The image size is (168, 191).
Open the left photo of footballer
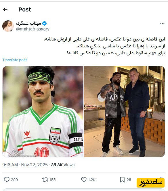click(x=43, y=111)
